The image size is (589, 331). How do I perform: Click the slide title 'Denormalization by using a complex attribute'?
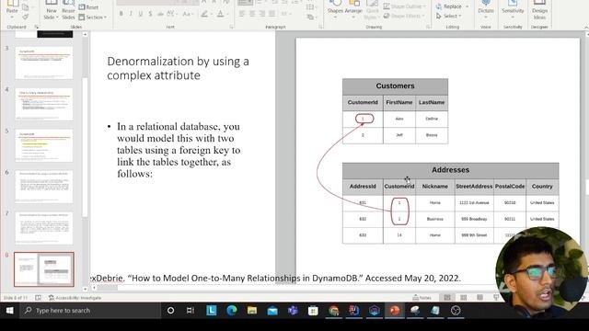pyautogui.click(x=178, y=68)
